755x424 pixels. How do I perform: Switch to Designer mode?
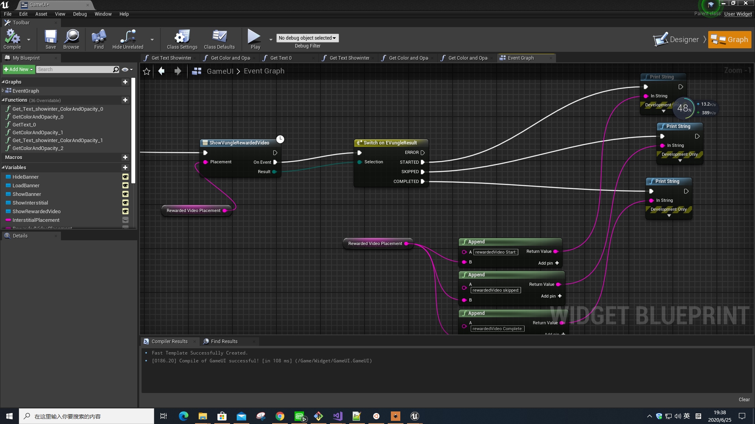(x=677, y=40)
